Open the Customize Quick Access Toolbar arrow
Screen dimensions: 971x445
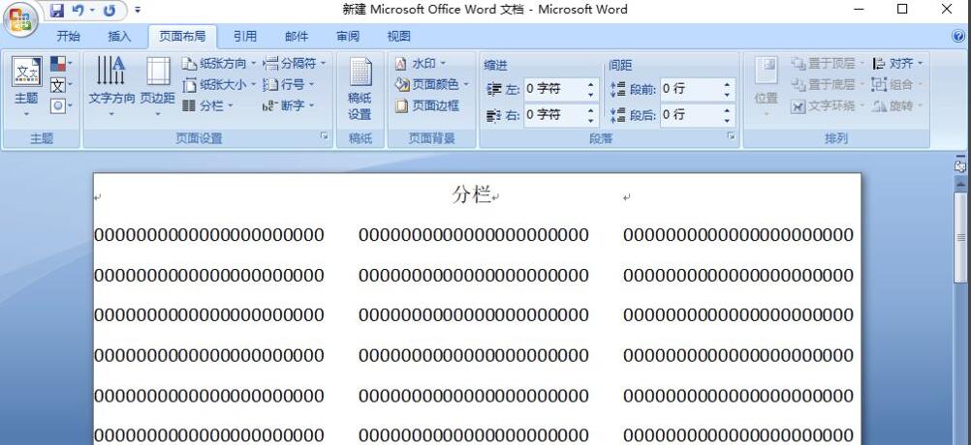138,10
